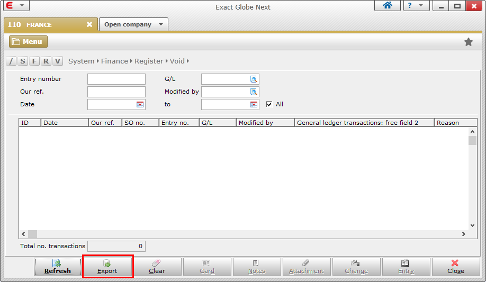The image size is (486, 282).
Task: Sort by Modified by column header
Action: click(265, 123)
